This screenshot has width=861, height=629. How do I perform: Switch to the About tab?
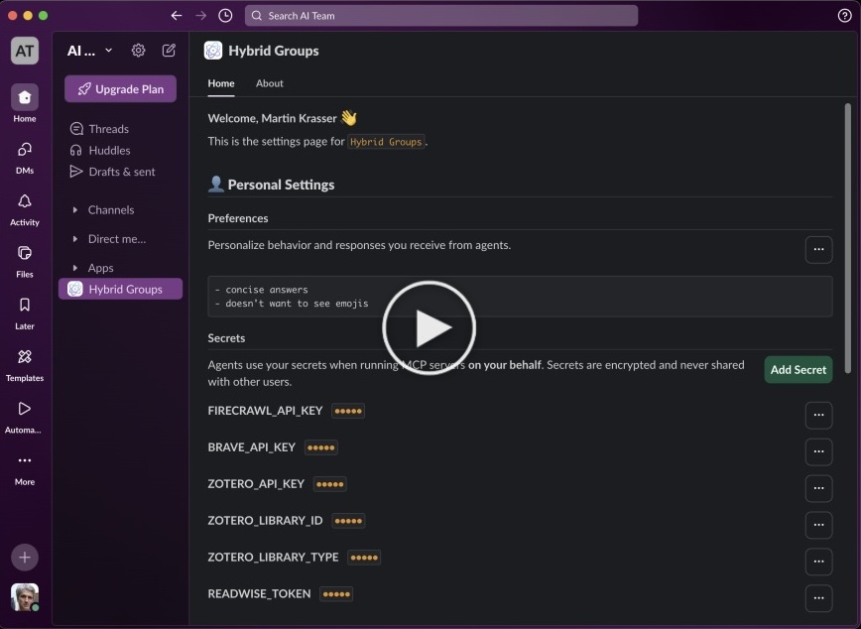(270, 83)
